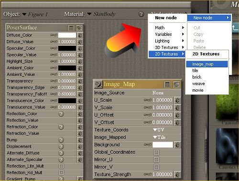Open the Material dropdown arrow

tap(89, 14)
